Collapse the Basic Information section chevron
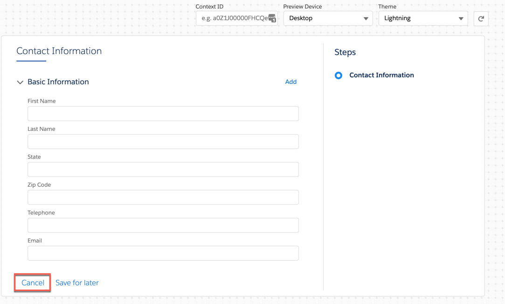This screenshot has height=304, width=505. [x=20, y=82]
